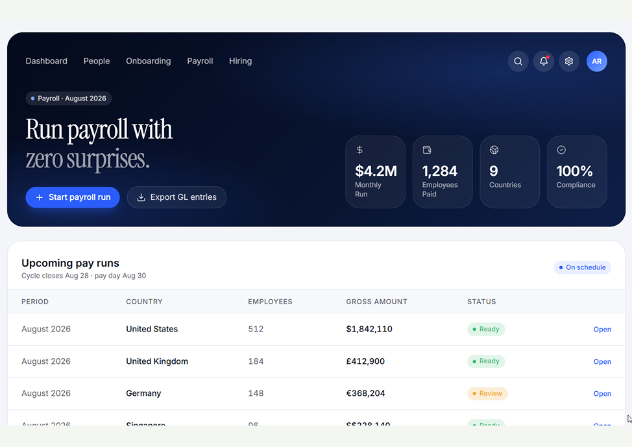Click the Ready badge for United Kingdom
Screen dimensions: 632x447
coord(486,361)
